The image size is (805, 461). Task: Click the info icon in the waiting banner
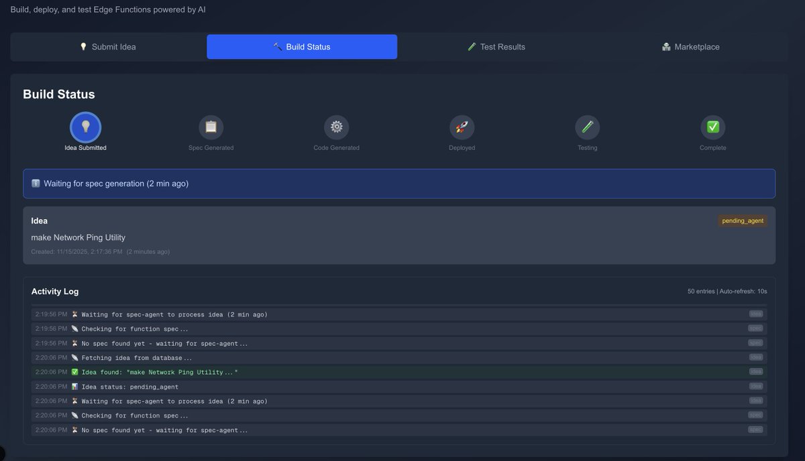[36, 184]
